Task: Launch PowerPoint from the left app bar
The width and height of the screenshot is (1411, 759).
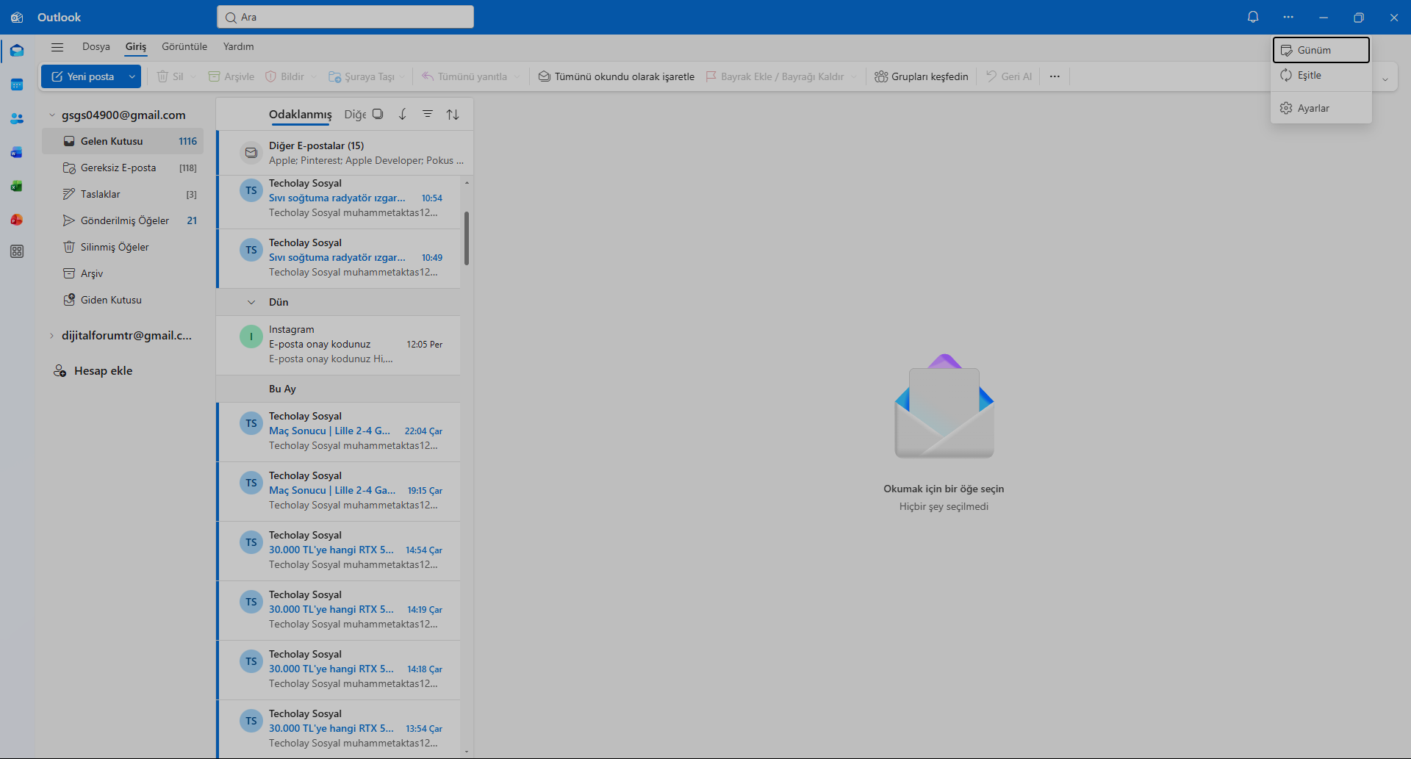Action: point(17,220)
